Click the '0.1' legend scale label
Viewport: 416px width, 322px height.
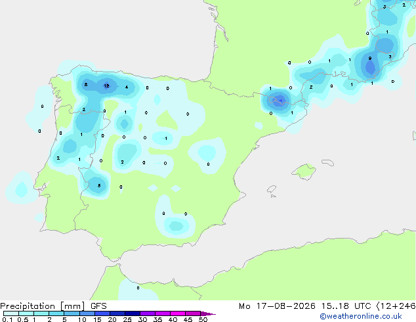[6, 319]
